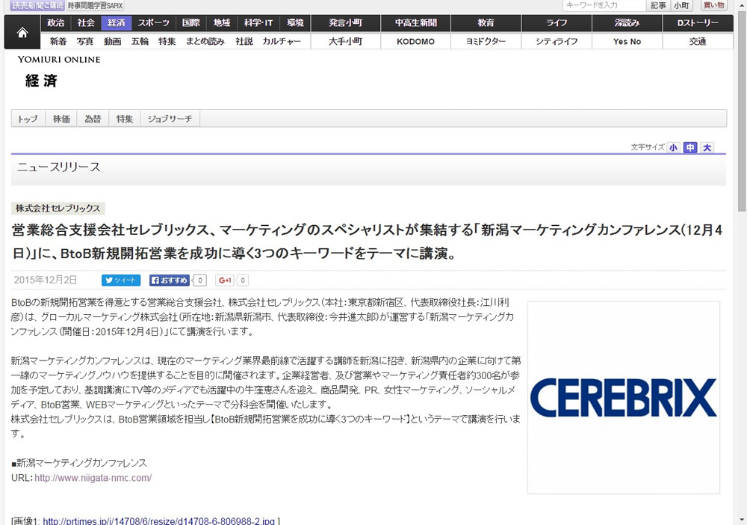Switch to the 株価 tab
This screenshot has width=747, height=525.
[x=61, y=119]
